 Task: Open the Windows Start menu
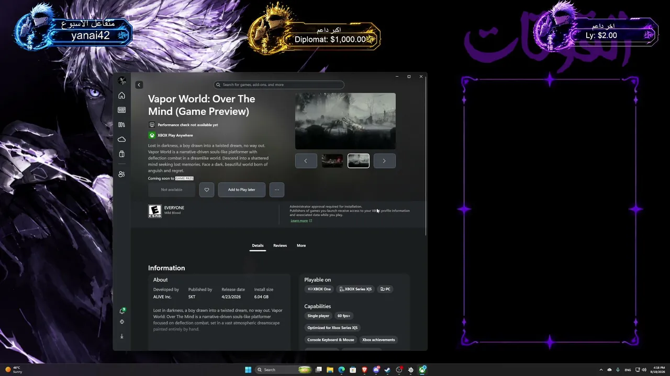point(248,370)
